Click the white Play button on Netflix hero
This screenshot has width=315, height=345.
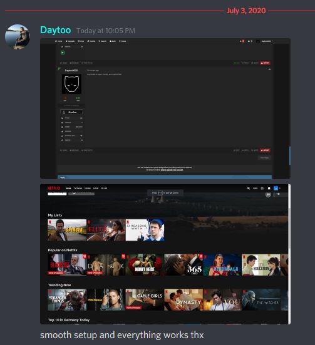(x=57, y=194)
